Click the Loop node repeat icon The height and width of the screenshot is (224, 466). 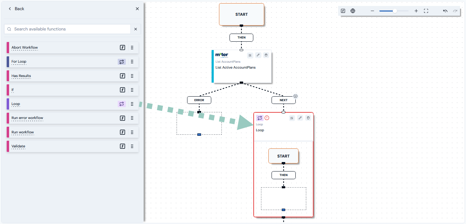pyautogui.click(x=260, y=118)
